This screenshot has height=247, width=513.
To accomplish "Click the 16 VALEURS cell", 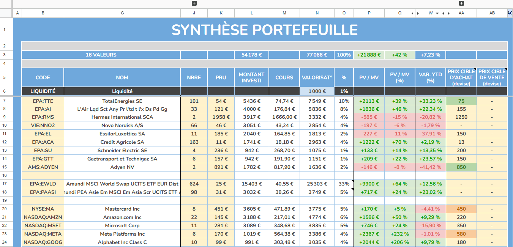I will coord(101,55).
